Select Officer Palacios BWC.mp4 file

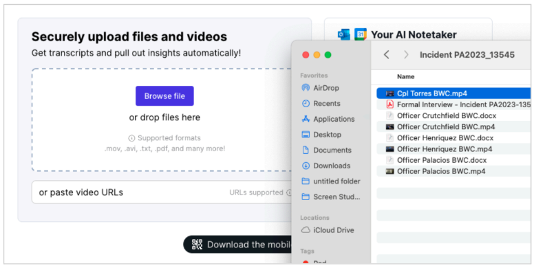(453, 171)
